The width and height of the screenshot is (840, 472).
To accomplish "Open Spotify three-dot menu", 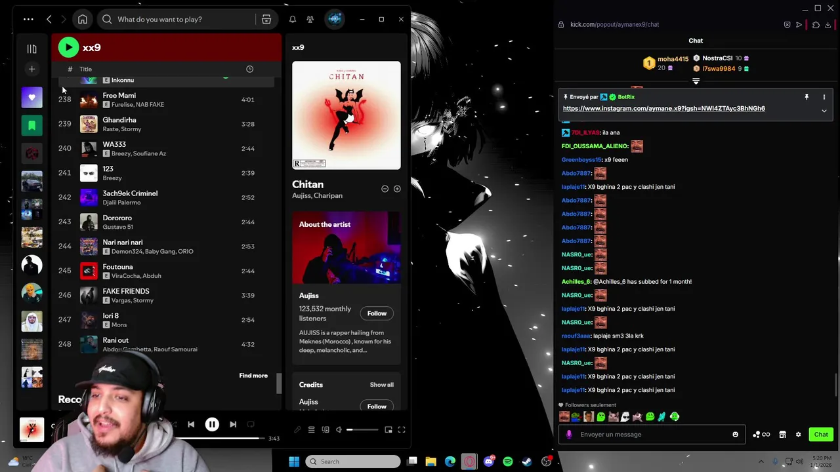I will point(28,19).
